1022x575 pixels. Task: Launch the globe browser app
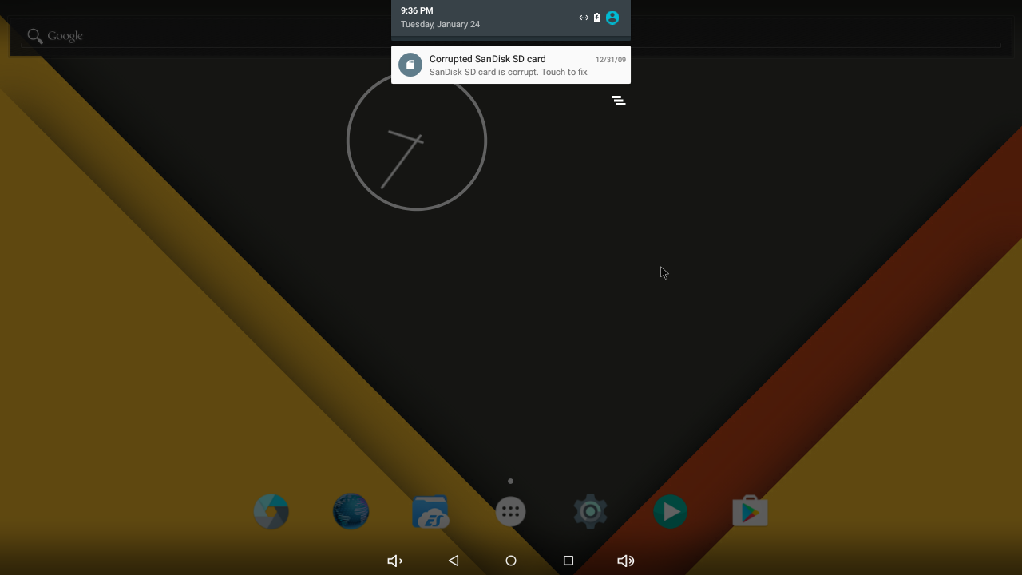(351, 512)
